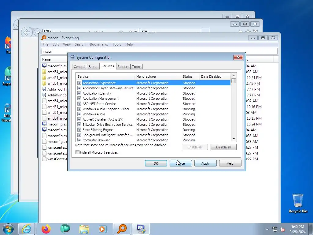Click services list scroll up arrow
This screenshot has height=235, width=313.
pos(234,76)
